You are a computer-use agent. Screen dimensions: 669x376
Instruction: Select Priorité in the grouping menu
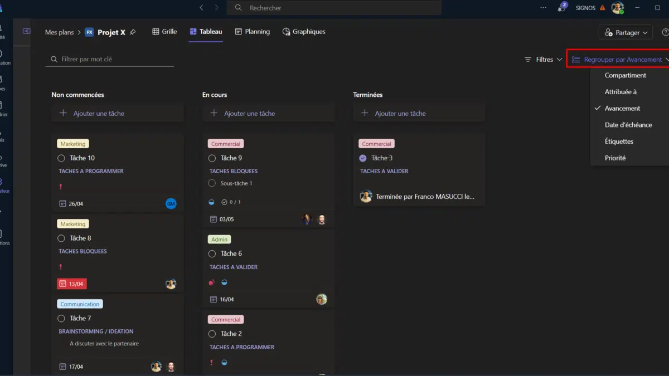coord(615,158)
